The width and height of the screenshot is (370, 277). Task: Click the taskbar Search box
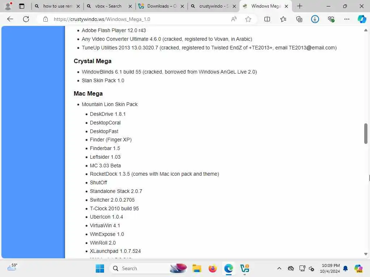click(x=149, y=268)
